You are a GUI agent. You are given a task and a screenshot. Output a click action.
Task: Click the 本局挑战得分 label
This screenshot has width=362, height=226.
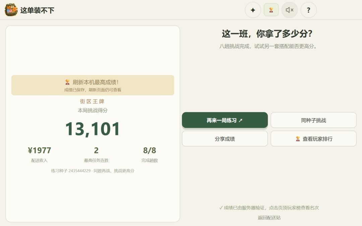[93, 110]
